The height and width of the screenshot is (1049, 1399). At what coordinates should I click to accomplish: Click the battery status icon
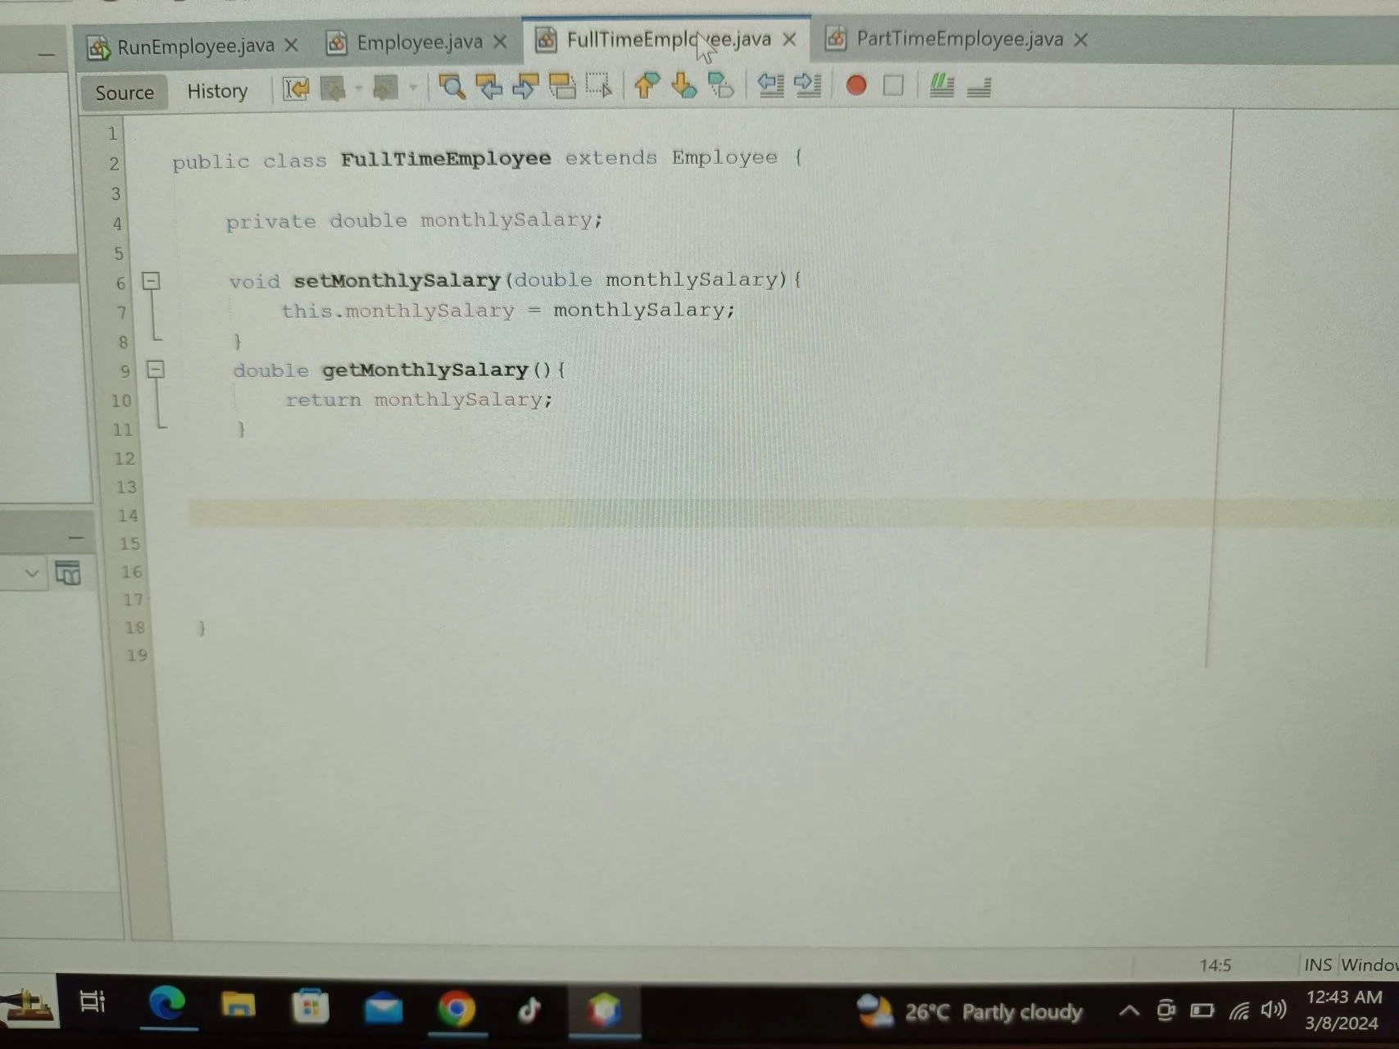pos(1202,1010)
